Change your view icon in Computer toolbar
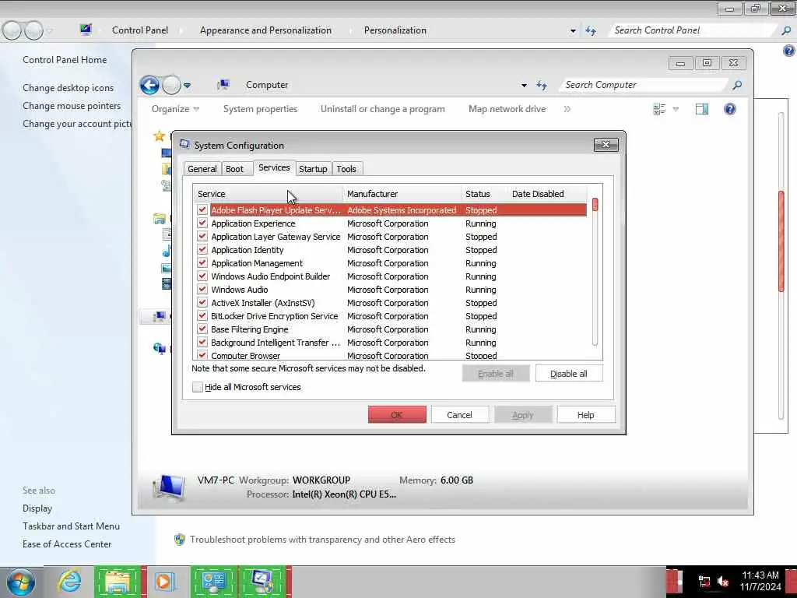 tap(659, 109)
